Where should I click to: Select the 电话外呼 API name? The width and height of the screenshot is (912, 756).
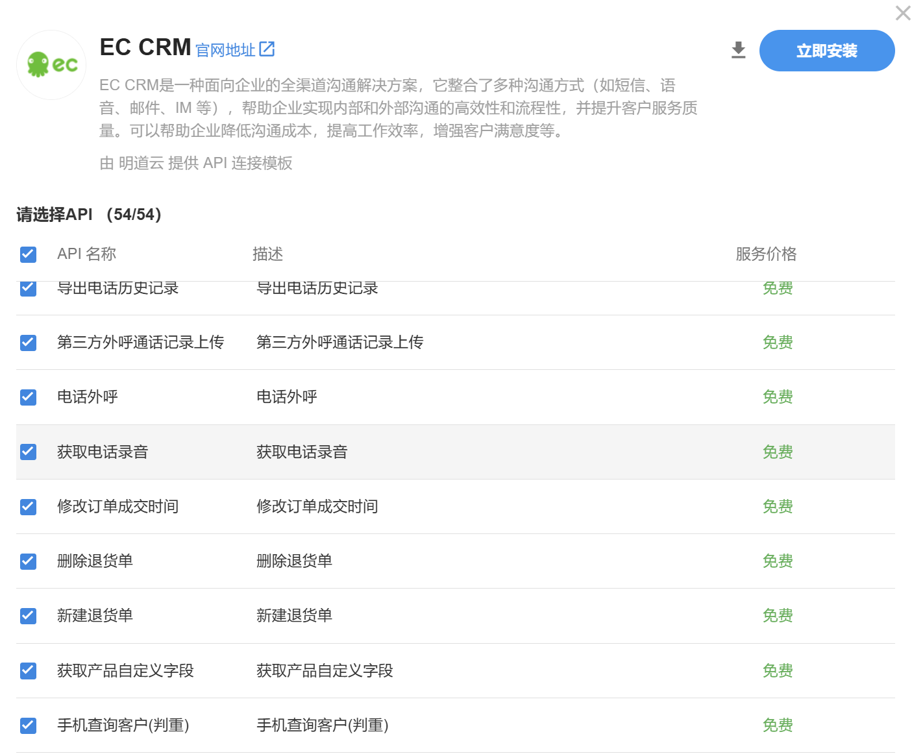(x=88, y=396)
